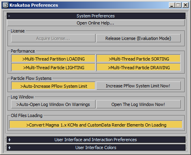The image size is (191, 155).
Task: Click the Particle Flow Systems group label
Action: 31,78
